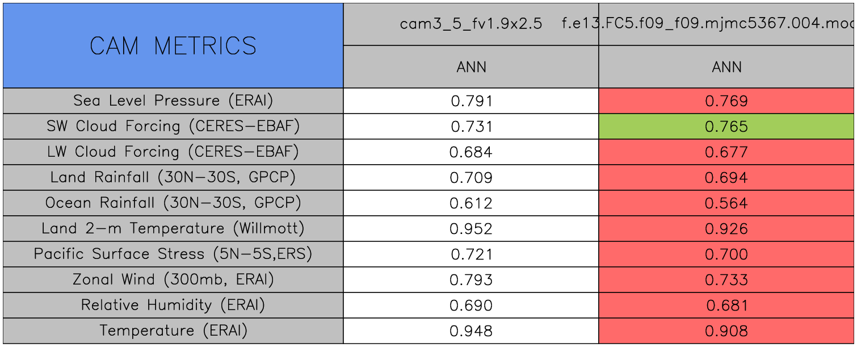The height and width of the screenshot is (347, 857).
Task: Select the cam3_5_fv1.9x2.5 column header
Action: 470,24
